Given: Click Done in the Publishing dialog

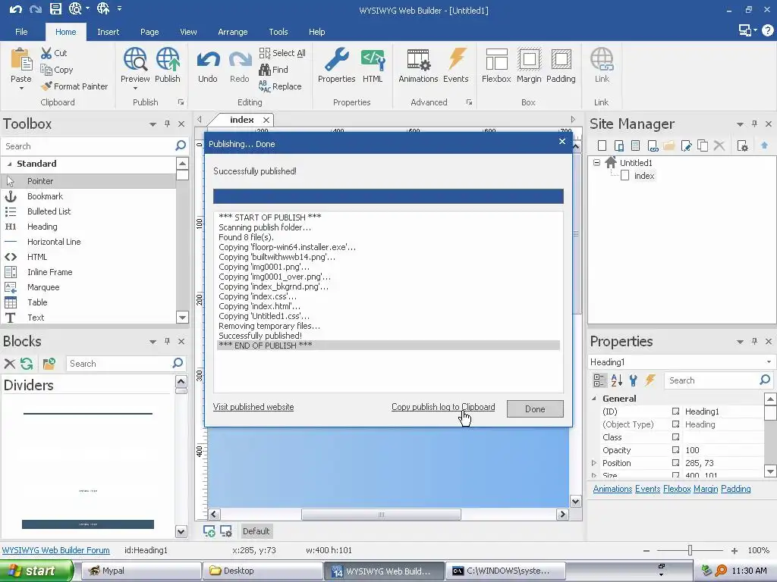Looking at the screenshot, I should coord(535,408).
